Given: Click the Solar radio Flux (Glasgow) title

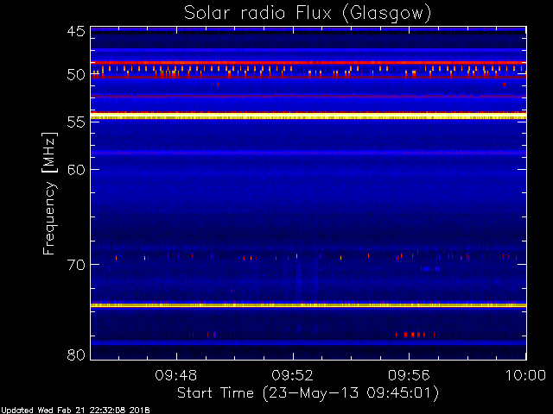Looking at the screenshot, I should click(x=307, y=13).
